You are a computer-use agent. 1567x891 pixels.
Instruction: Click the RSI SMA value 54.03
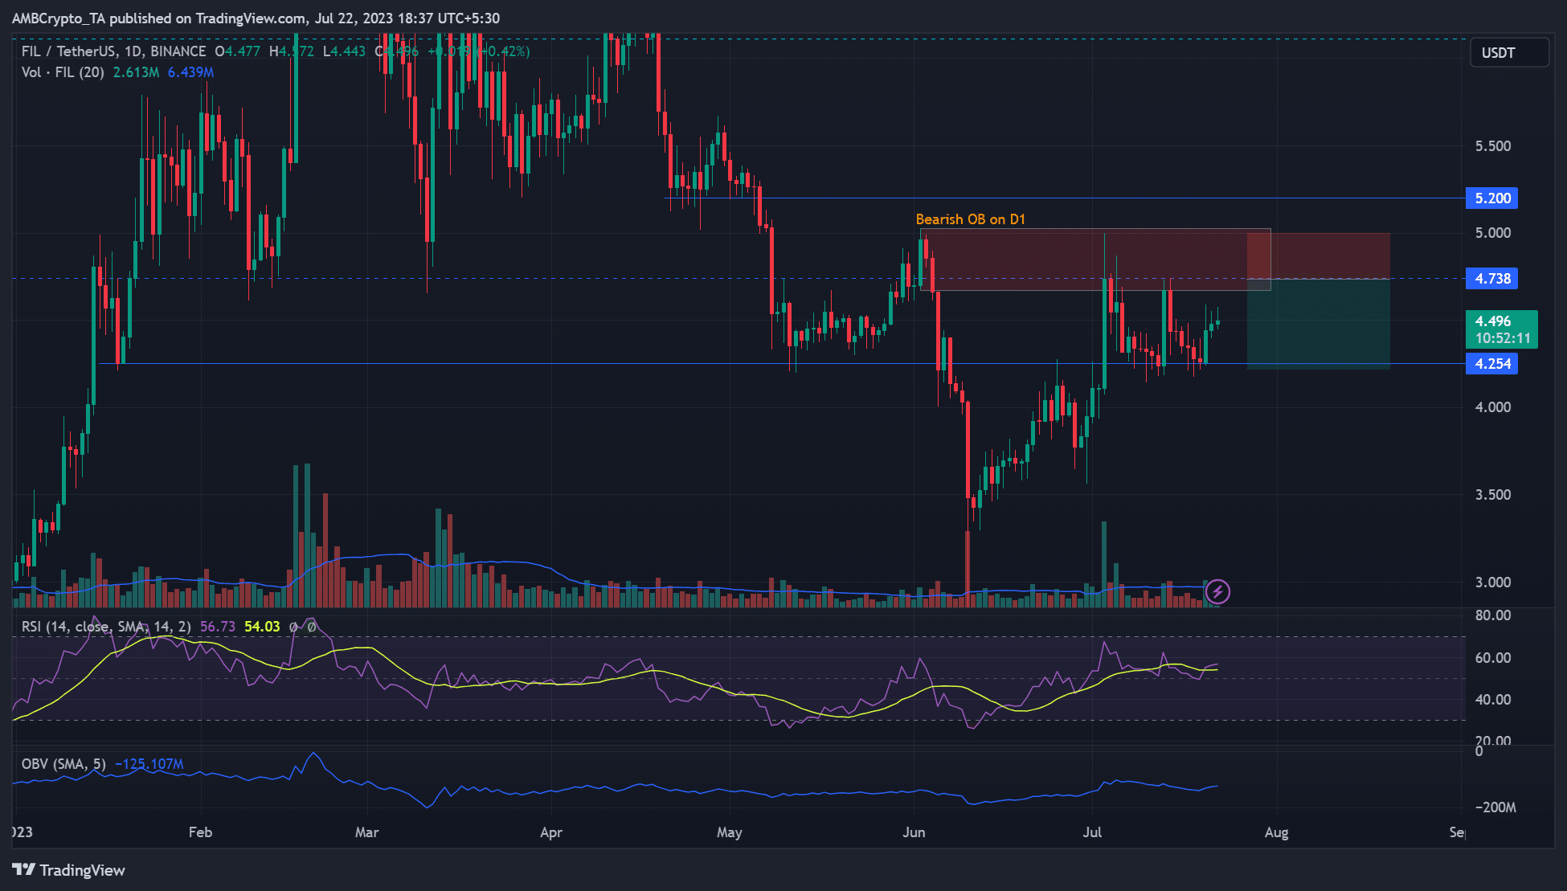pyautogui.click(x=262, y=627)
